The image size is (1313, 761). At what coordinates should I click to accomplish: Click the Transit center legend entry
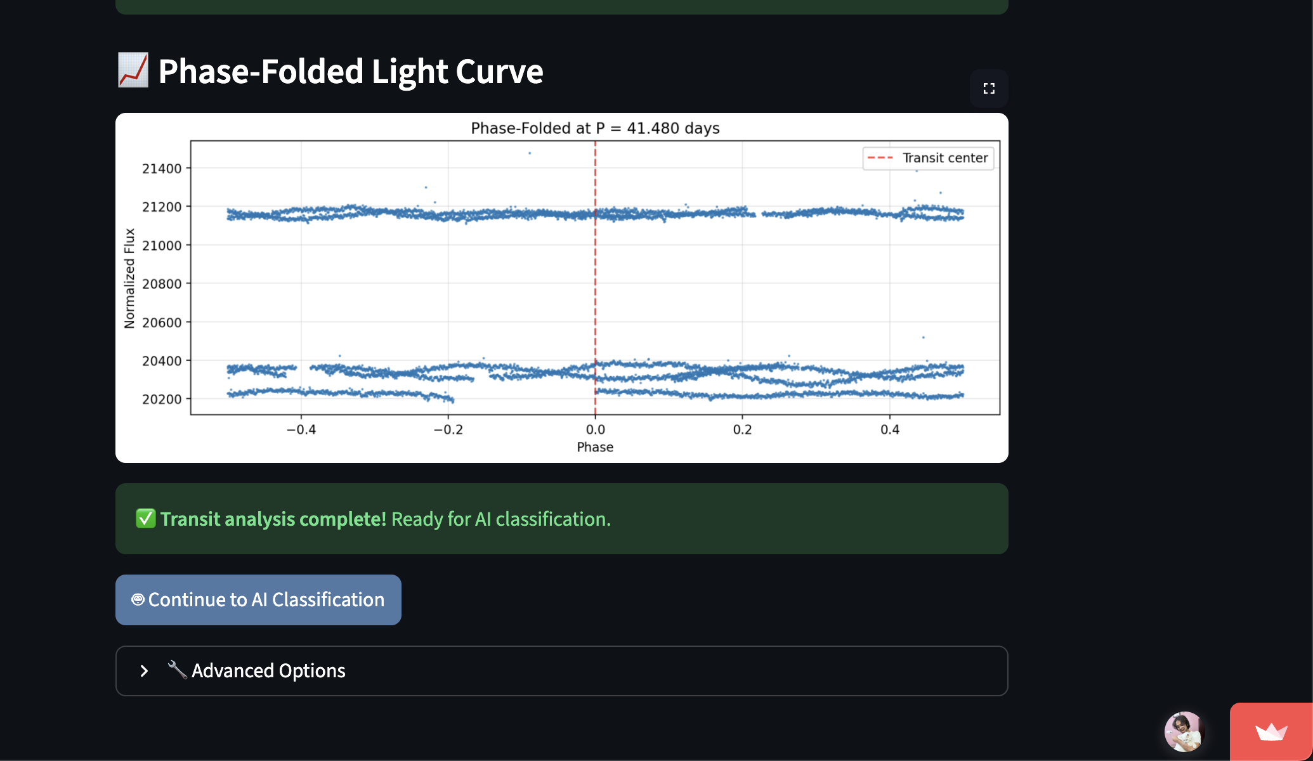[x=928, y=158]
